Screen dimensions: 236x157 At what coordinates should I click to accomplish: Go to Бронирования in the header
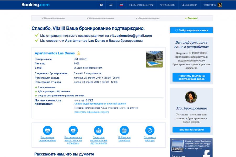pos(189,5)
